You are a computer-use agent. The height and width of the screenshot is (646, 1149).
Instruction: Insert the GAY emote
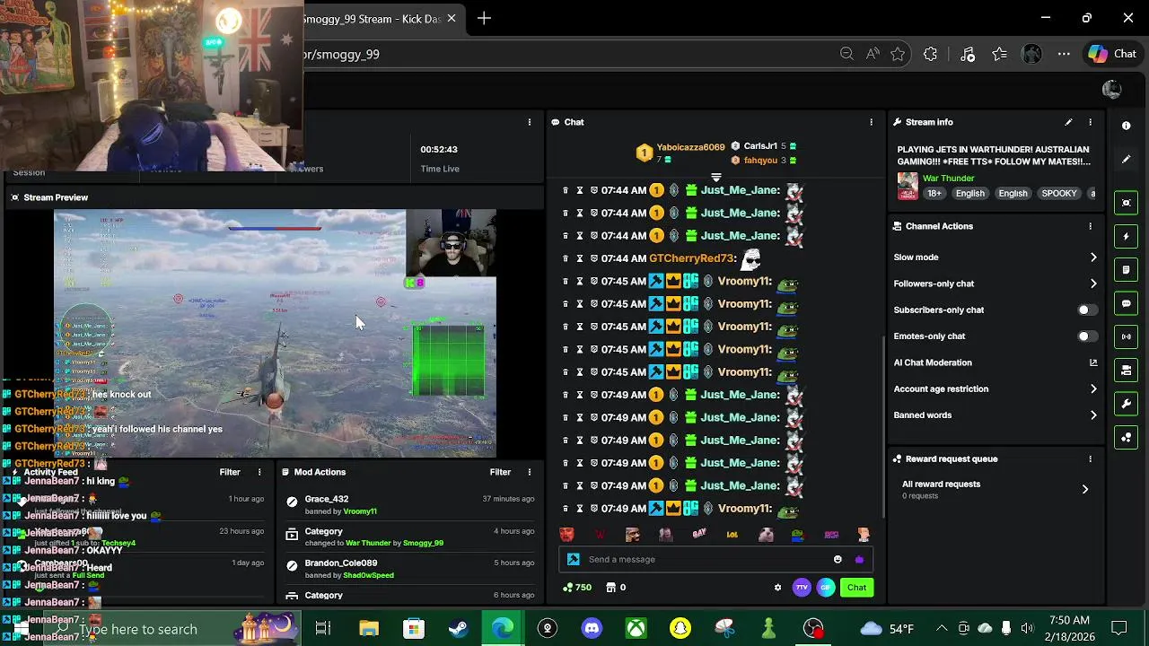click(699, 534)
